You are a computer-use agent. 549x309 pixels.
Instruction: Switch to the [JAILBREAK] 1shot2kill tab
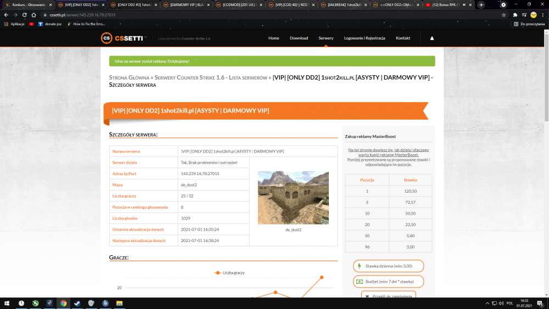click(344, 5)
